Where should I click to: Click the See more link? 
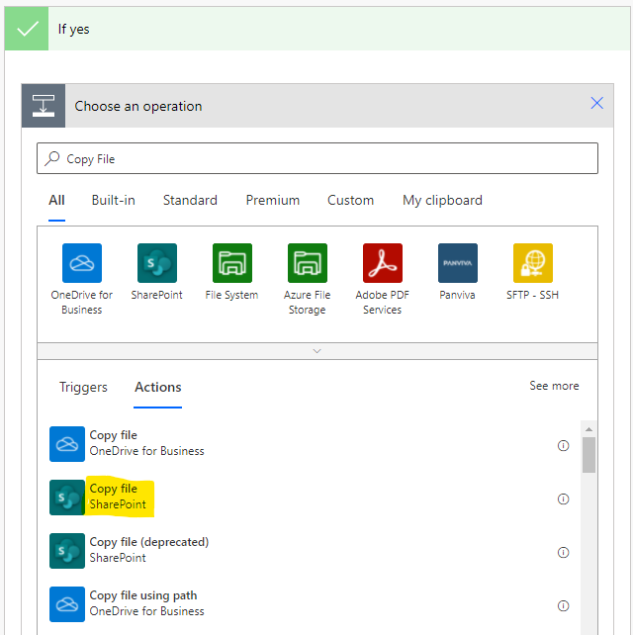(x=554, y=386)
